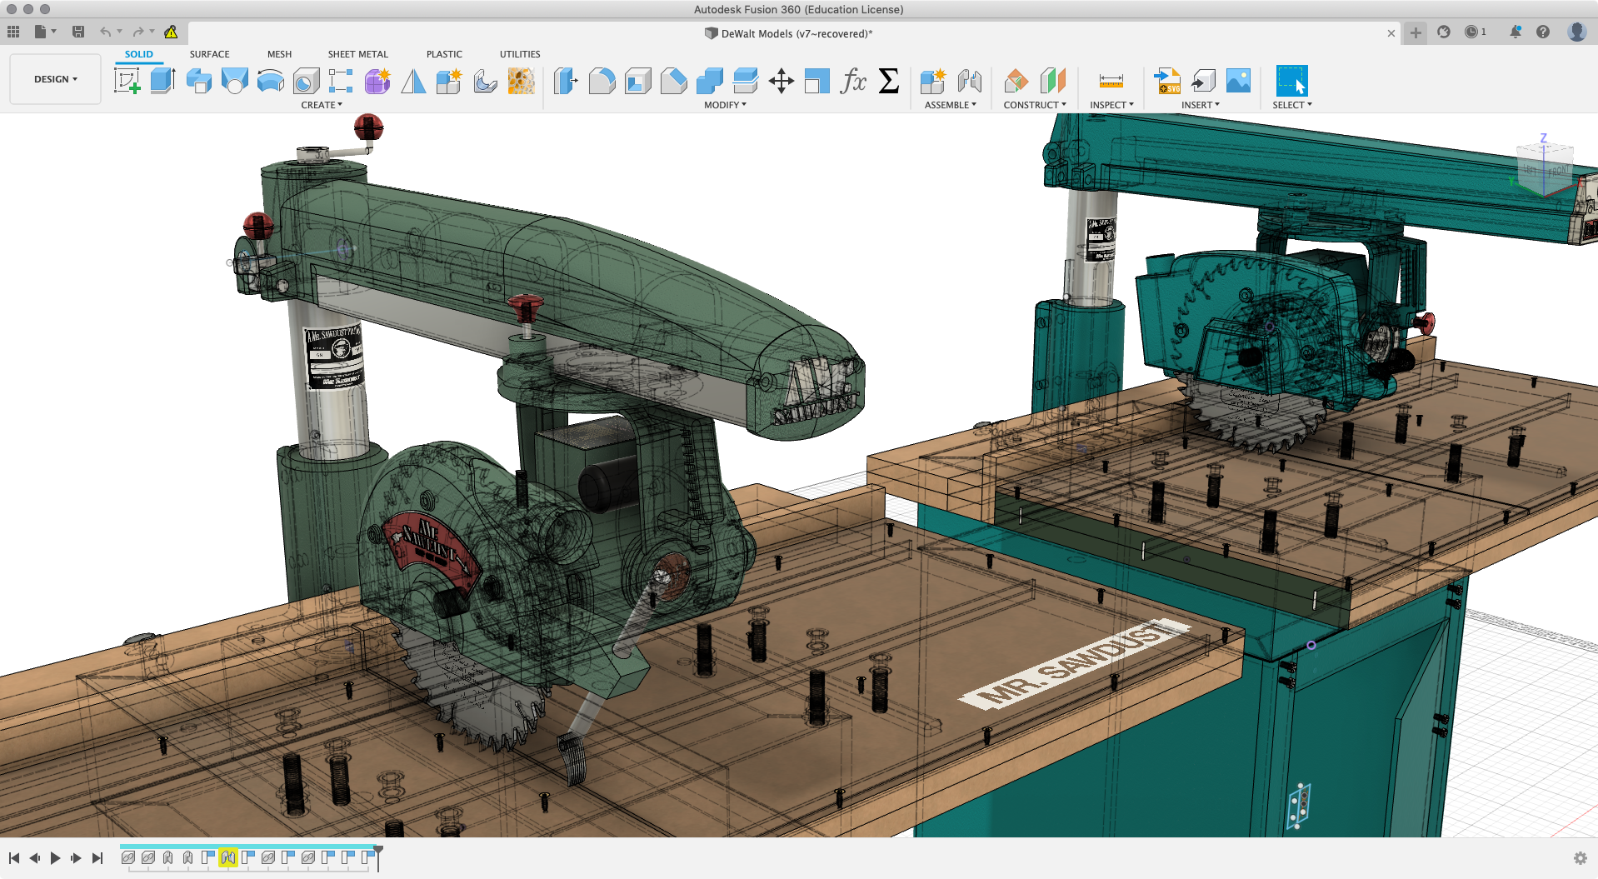
Task: Click the purple Create Form icon
Action: [377, 81]
